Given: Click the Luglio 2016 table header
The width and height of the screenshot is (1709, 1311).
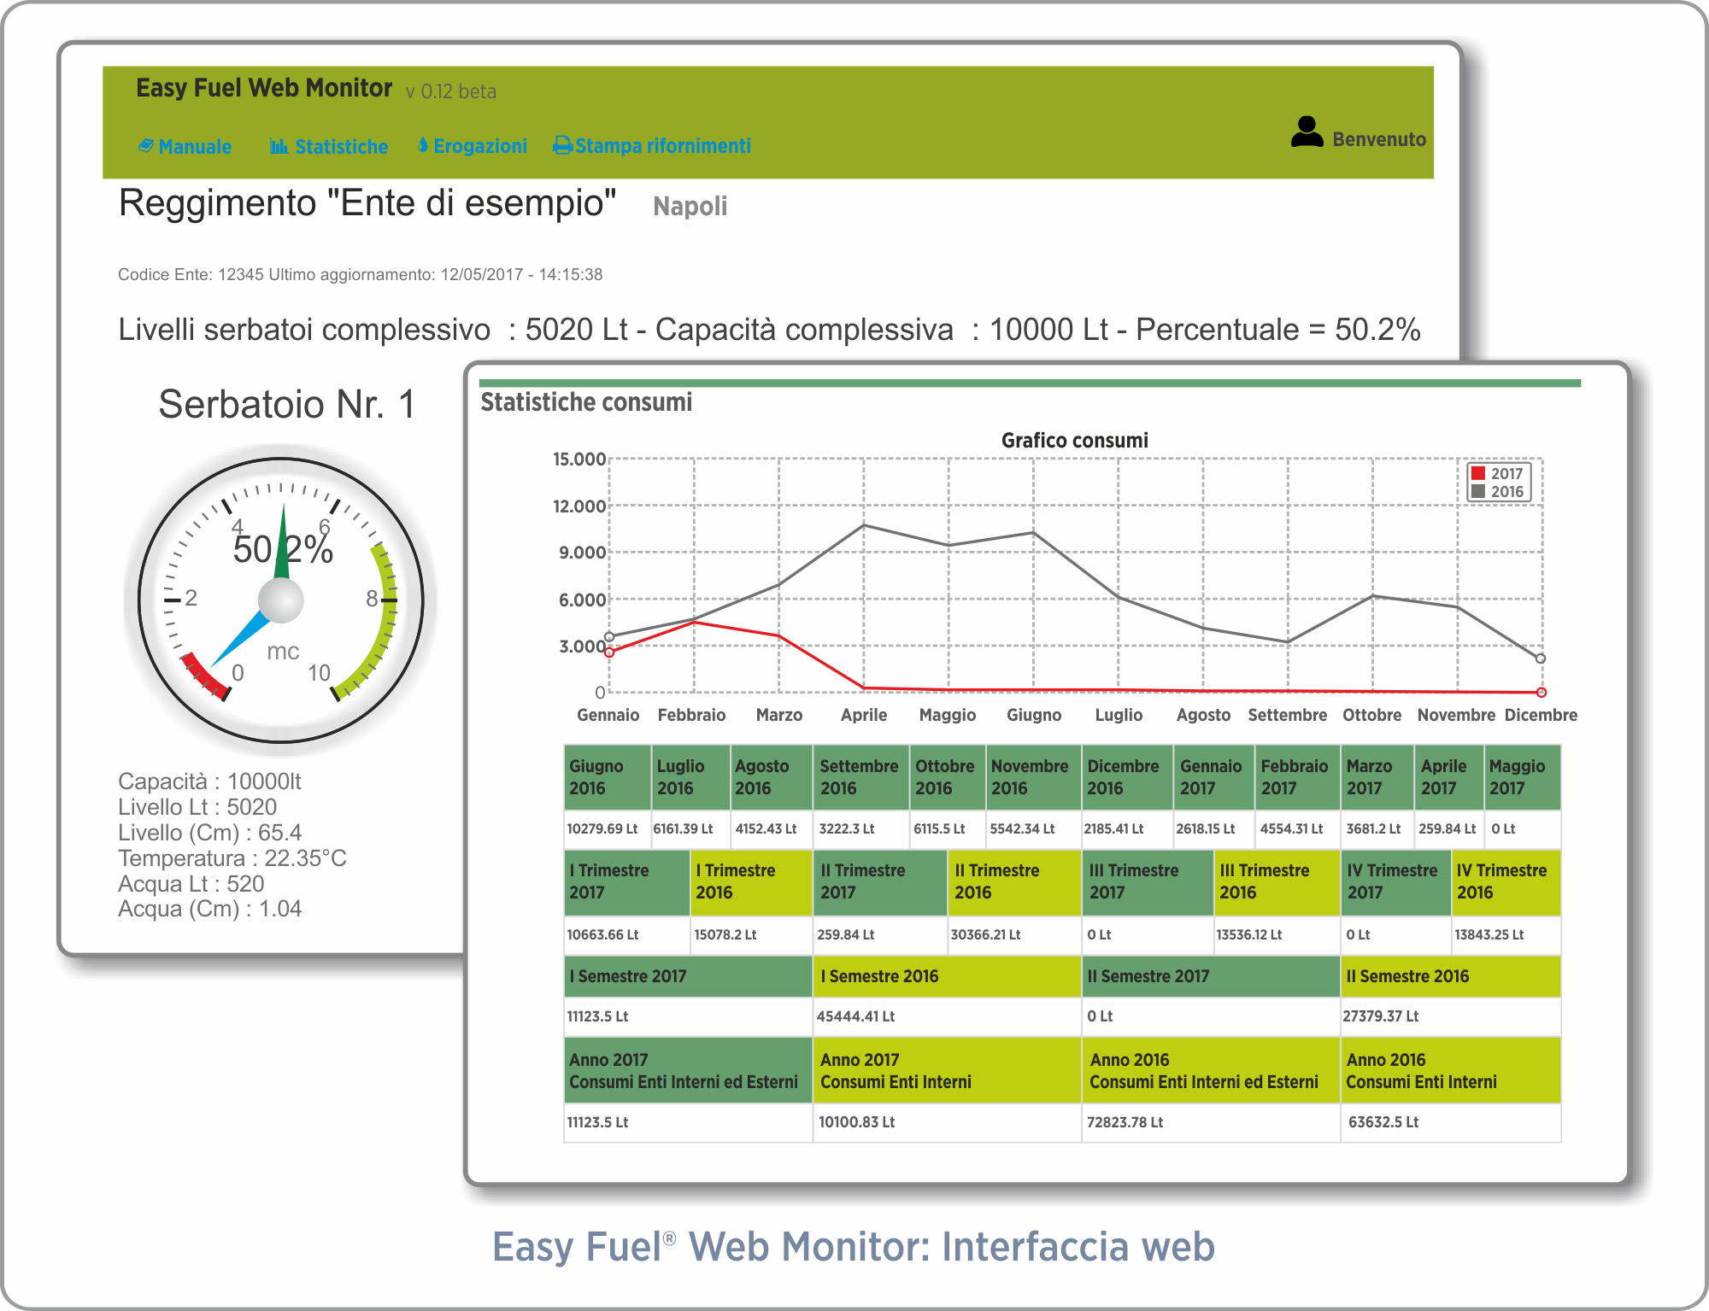Looking at the screenshot, I should click(691, 777).
